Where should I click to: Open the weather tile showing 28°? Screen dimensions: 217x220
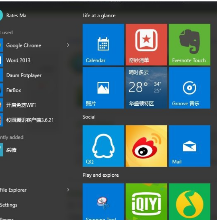tap(147, 88)
